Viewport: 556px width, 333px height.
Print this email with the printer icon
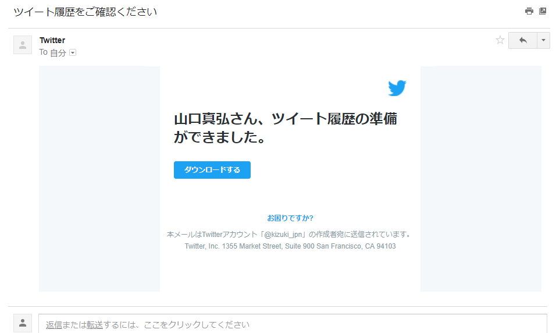tap(529, 12)
